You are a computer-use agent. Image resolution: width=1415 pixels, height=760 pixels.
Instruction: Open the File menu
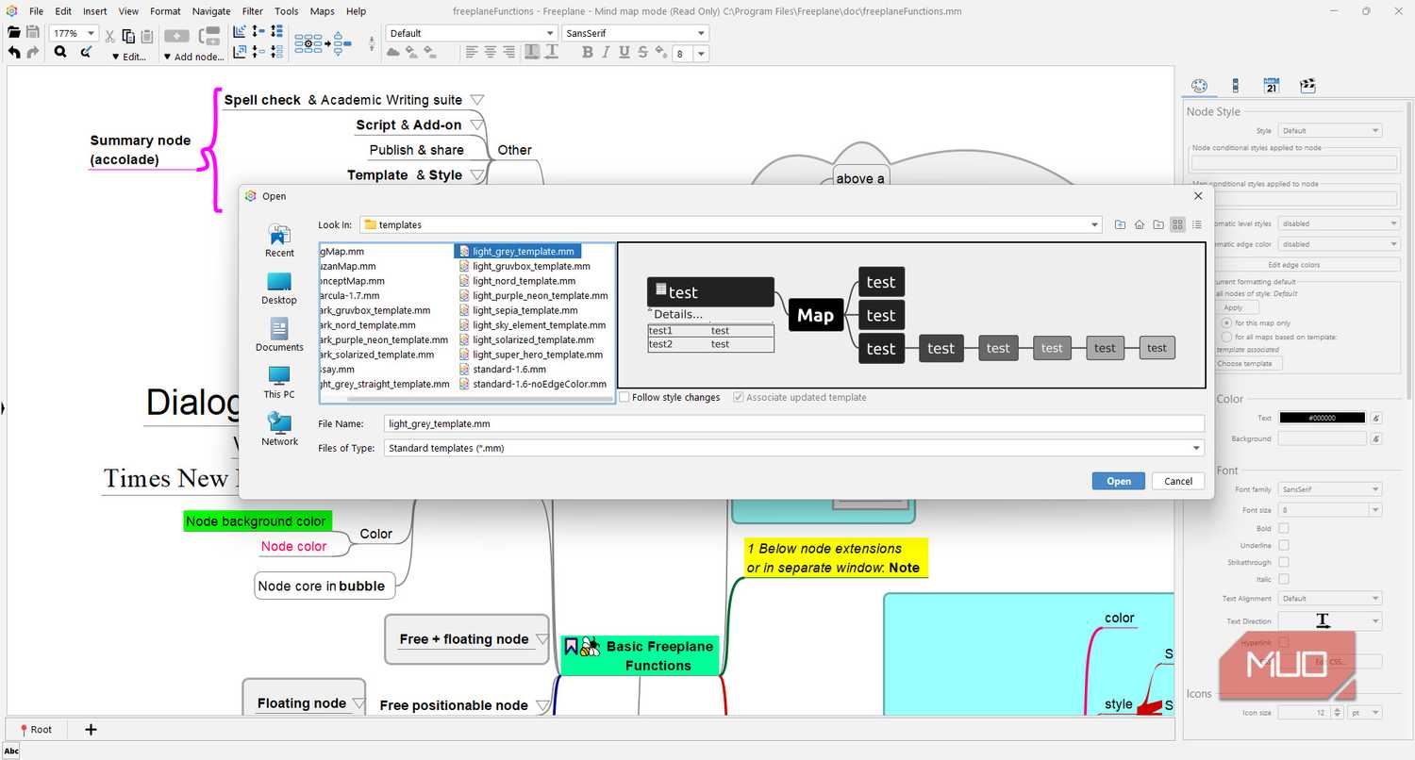tap(36, 11)
